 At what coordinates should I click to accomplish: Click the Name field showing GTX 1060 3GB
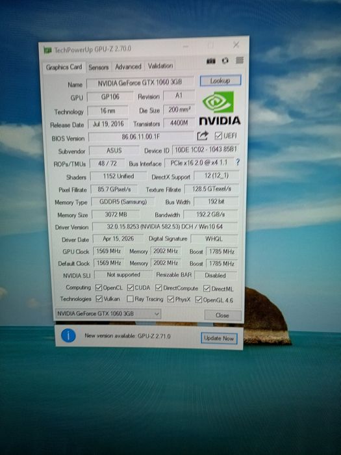tap(140, 83)
